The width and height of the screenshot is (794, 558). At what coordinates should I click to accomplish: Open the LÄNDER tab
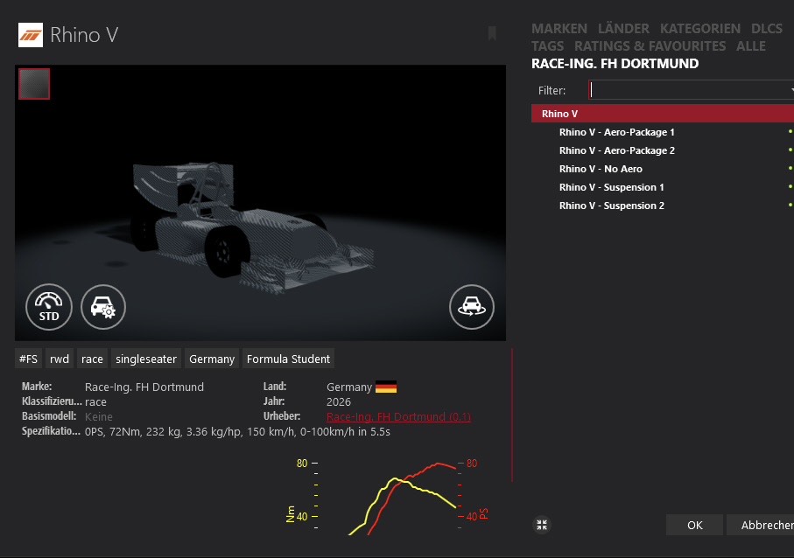tap(623, 28)
